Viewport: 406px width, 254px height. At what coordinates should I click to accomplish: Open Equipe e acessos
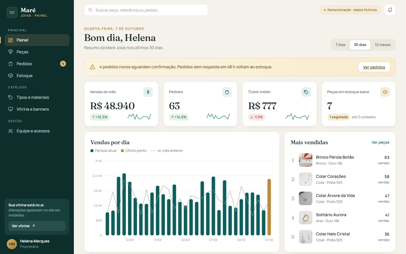tap(37, 131)
